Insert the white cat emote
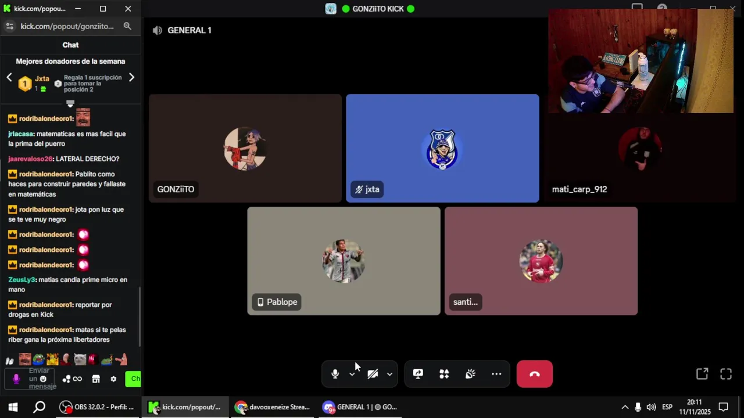Viewport: 744px width, 418px height. point(80,359)
